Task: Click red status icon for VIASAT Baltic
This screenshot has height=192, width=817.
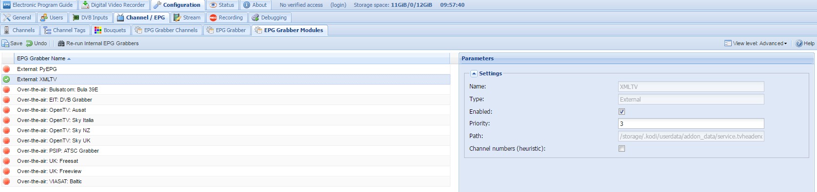Action: [6, 181]
